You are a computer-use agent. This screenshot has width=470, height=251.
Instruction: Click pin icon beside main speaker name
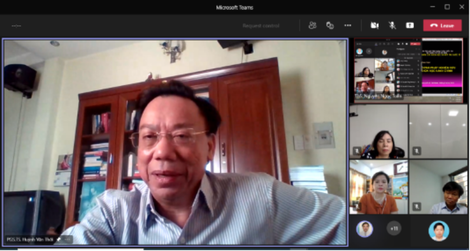click(59, 239)
